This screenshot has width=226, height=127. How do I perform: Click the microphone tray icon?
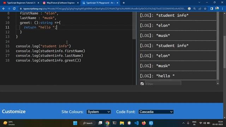[x=188, y=123]
